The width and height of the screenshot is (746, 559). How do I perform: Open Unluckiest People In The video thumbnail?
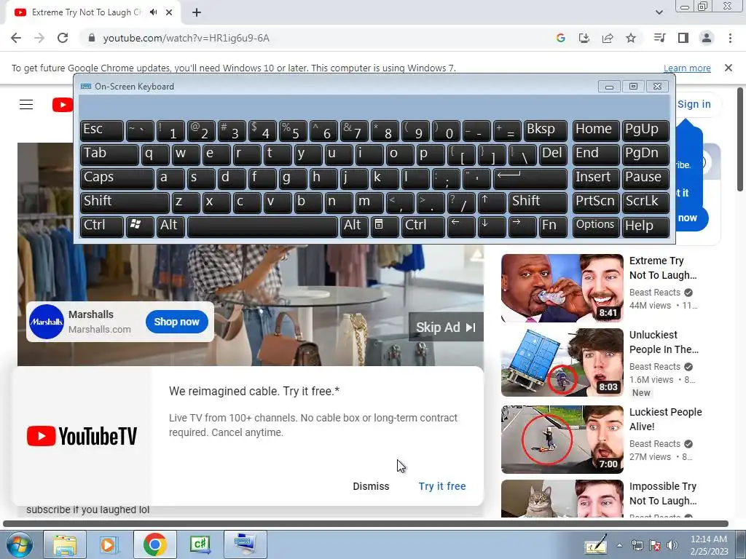click(x=562, y=362)
